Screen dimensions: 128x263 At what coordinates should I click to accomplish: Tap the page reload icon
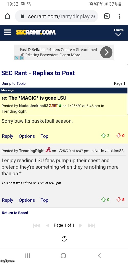coord(64,238)
